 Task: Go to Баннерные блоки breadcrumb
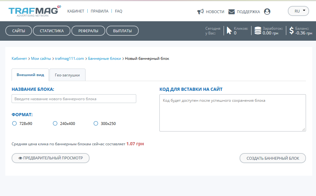pos(104,59)
